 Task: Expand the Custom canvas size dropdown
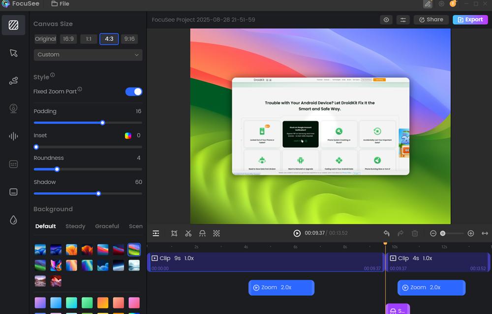(88, 55)
